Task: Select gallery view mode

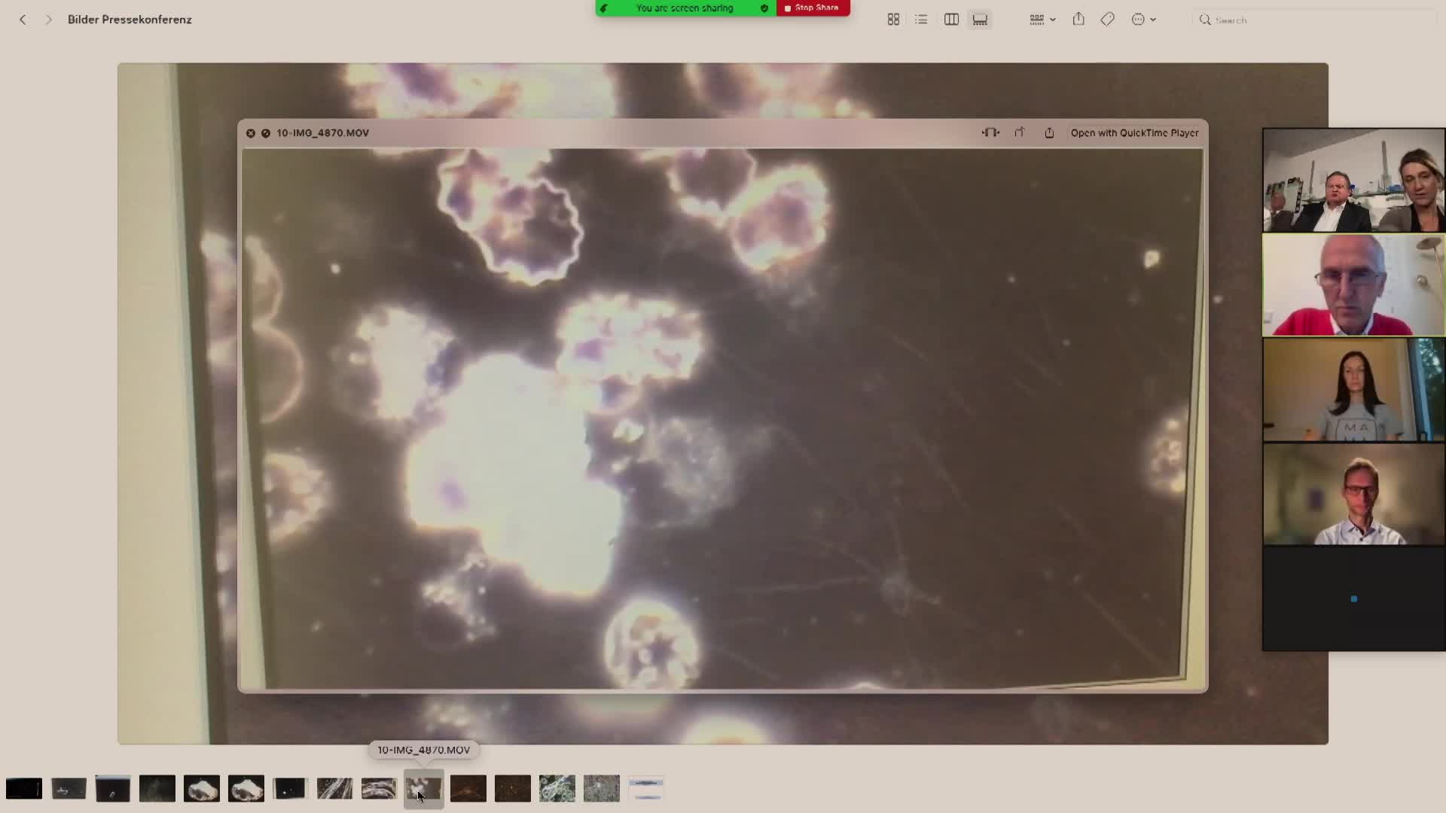Action: tap(980, 20)
